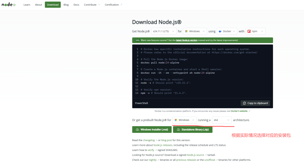
Task: Click the Docker whale icon in the platform selector
Action: click(220, 31)
